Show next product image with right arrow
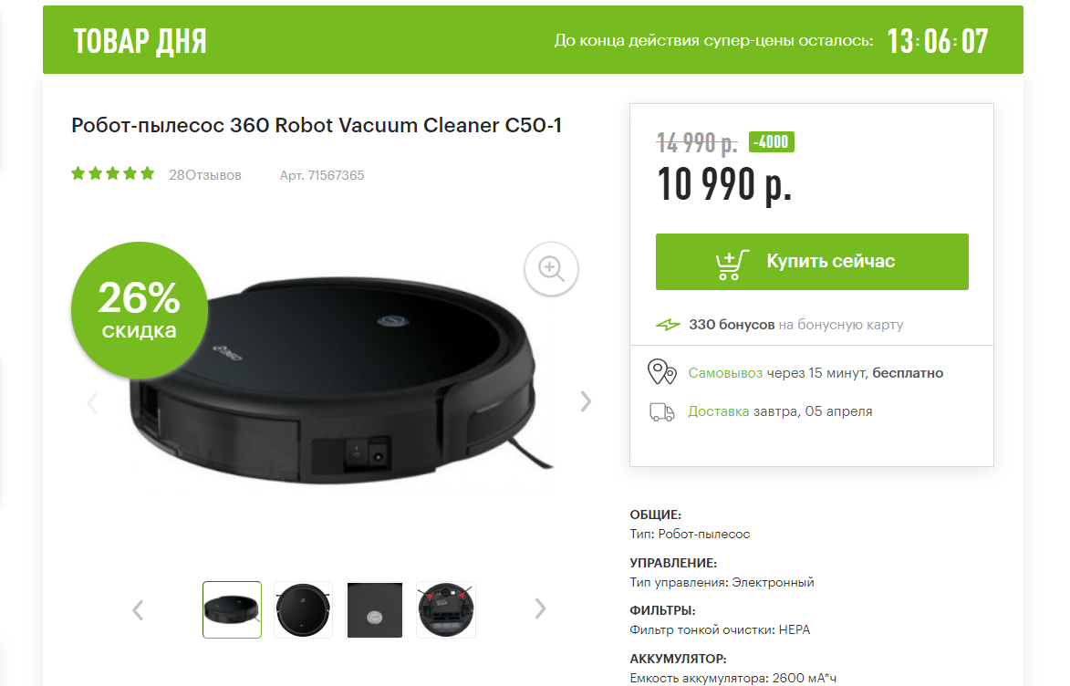The height and width of the screenshot is (686, 1070). pyautogui.click(x=586, y=401)
